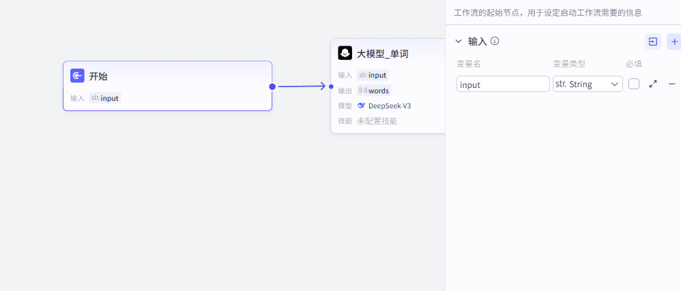
Task: Click the 未配置技能 skills text
Action: (x=377, y=121)
